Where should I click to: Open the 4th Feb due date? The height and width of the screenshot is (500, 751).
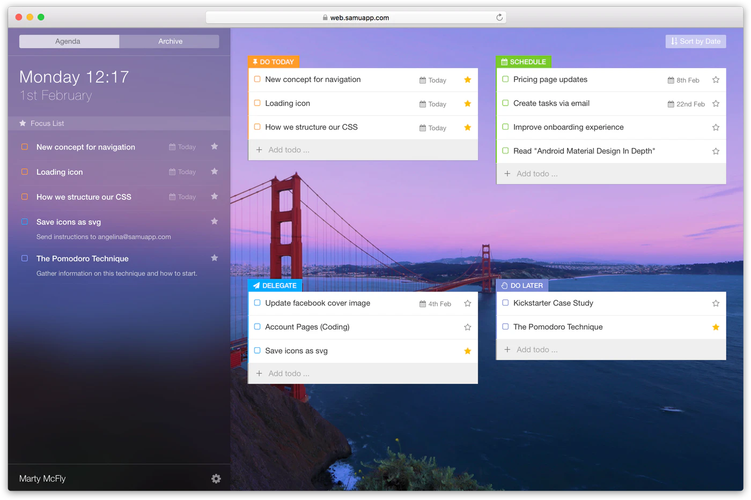click(435, 304)
